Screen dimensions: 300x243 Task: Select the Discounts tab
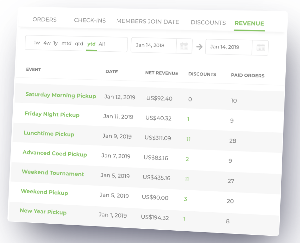(208, 23)
